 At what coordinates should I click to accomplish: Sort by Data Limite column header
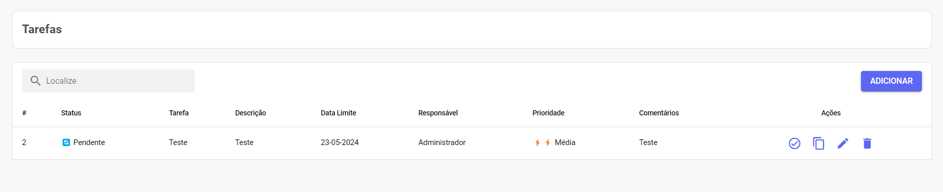(338, 113)
